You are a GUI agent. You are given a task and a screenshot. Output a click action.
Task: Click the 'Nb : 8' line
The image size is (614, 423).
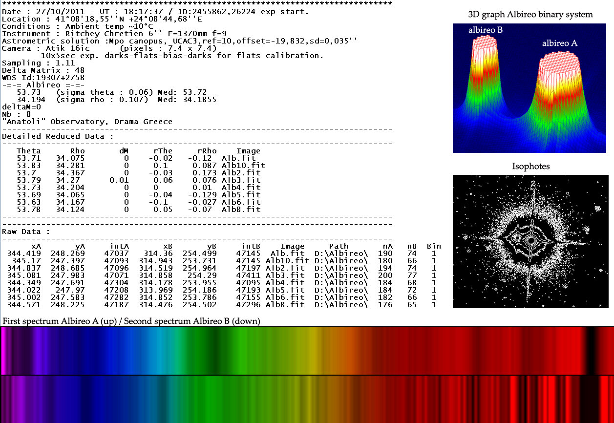[x=17, y=114]
